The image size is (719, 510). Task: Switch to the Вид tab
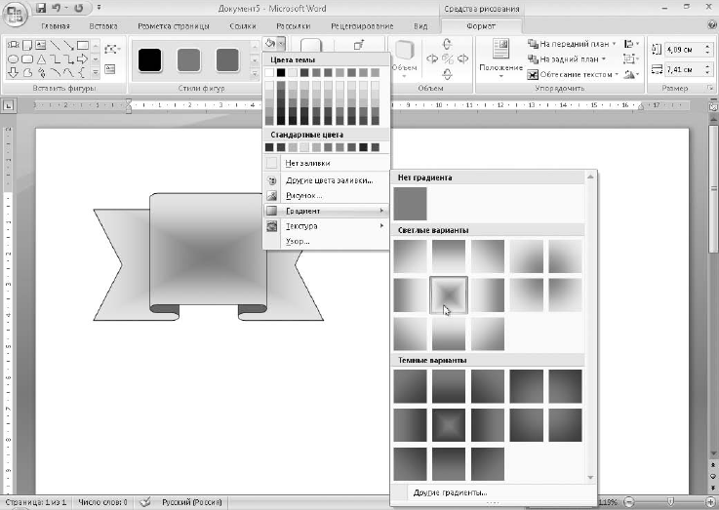click(420, 26)
